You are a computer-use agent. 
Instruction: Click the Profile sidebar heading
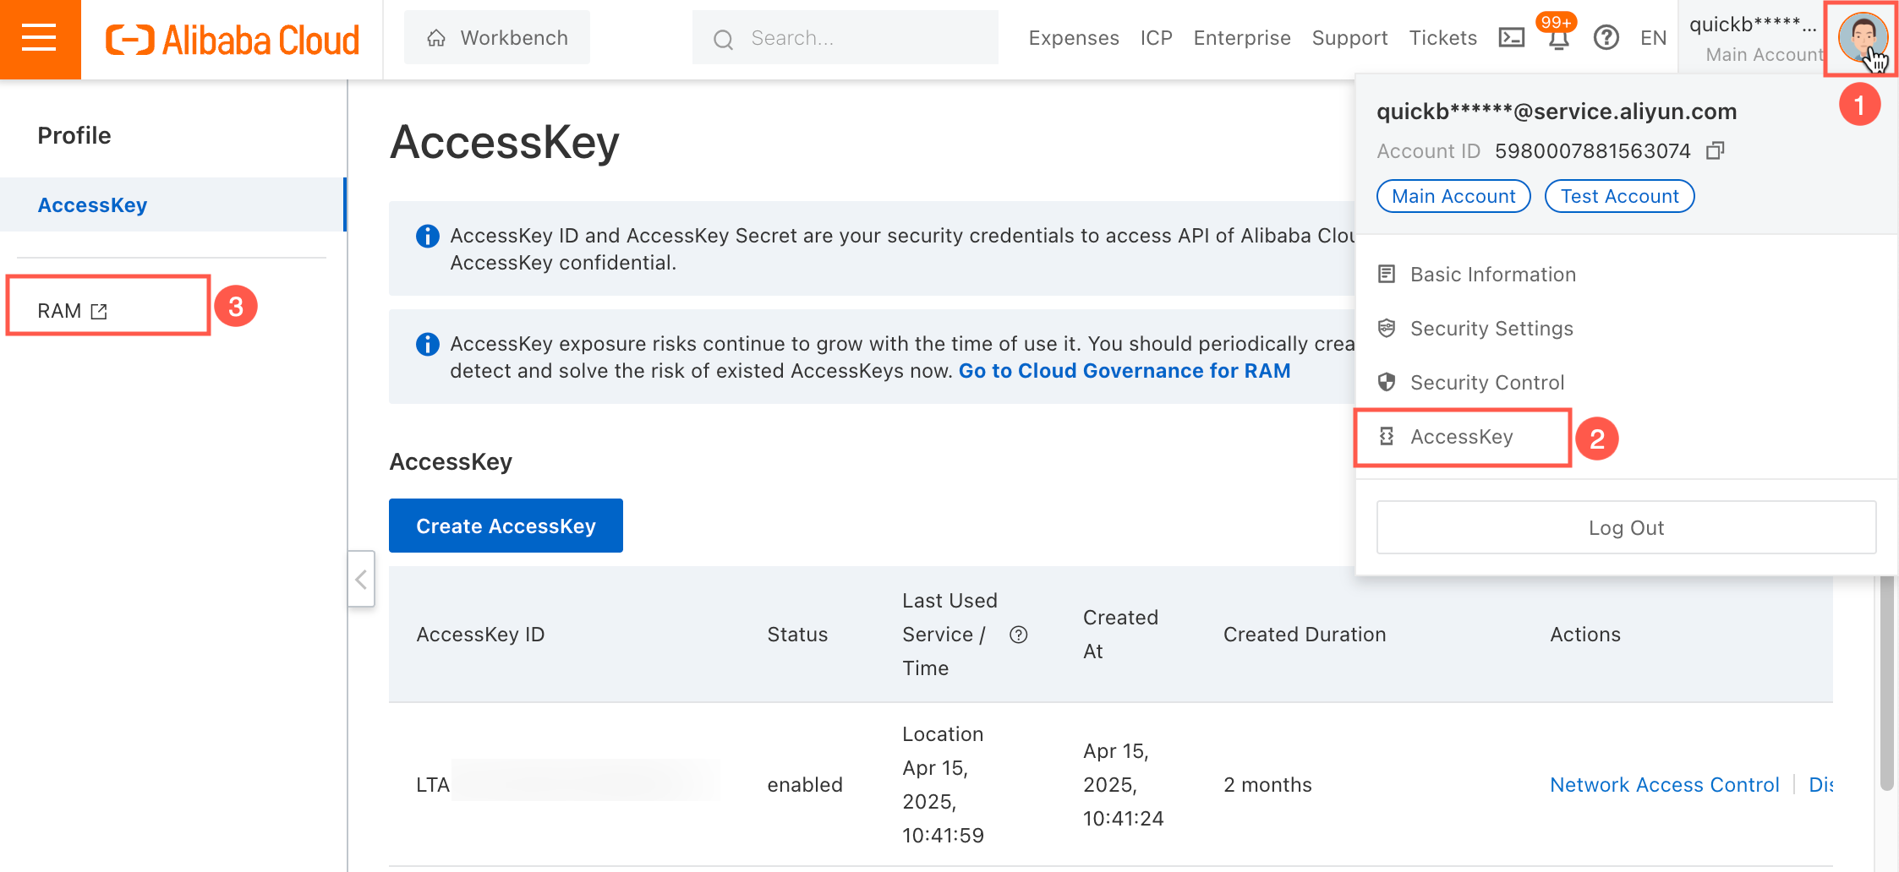(74, 135)
